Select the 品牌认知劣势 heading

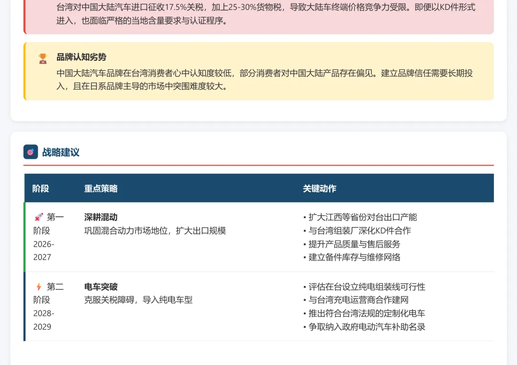click(x=81, y=57)
